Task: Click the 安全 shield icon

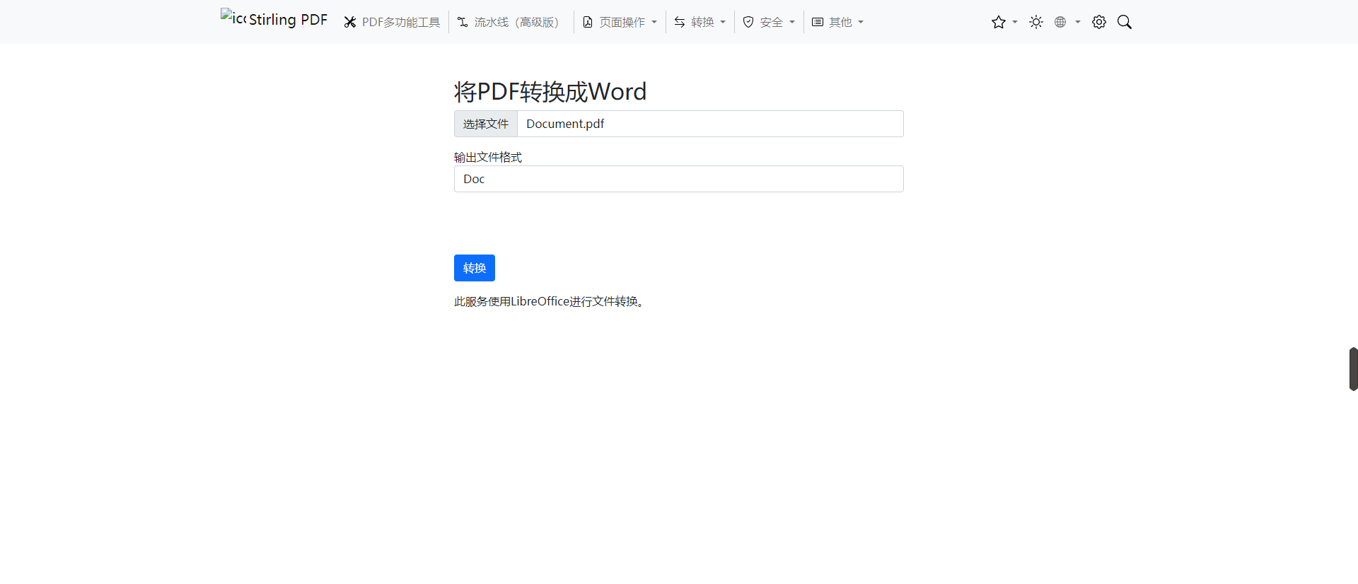Action: coord(748,23)
